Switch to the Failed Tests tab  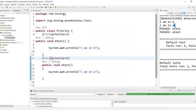pyautogui.click(x=44, y=99)
